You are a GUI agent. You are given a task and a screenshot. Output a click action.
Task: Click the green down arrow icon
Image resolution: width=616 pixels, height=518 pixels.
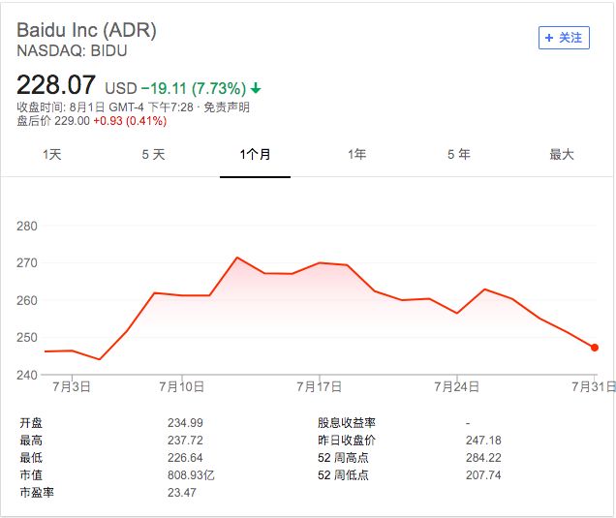(x=256, y=88)
